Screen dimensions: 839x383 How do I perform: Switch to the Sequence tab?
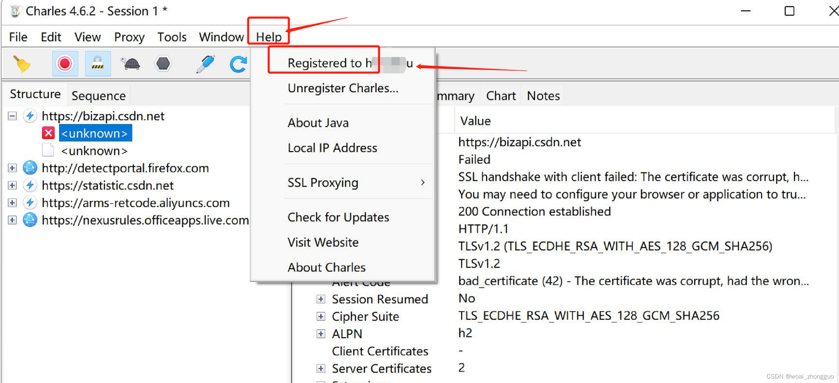click(x=98, y=96)
